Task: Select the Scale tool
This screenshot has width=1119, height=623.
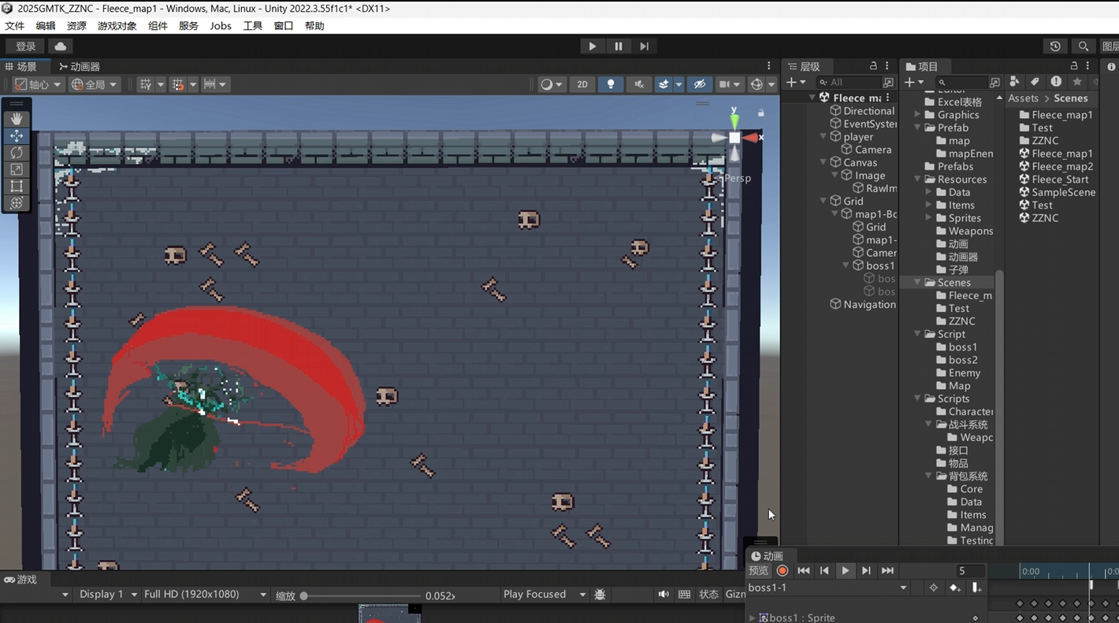Action: pyautogui.click(x=17, y=169)
